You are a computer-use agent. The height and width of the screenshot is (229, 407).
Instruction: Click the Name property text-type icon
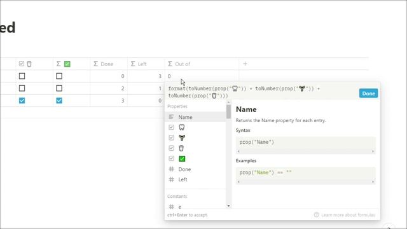tap(171, 117)
